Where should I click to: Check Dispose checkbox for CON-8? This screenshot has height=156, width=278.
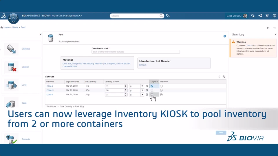152,95
